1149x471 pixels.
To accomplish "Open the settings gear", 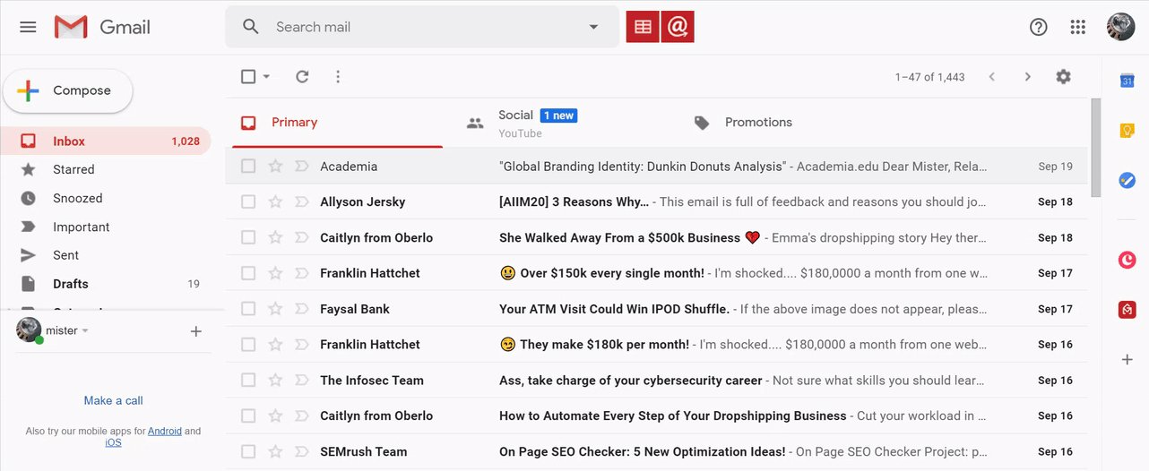I will (x=1063, y=77).
